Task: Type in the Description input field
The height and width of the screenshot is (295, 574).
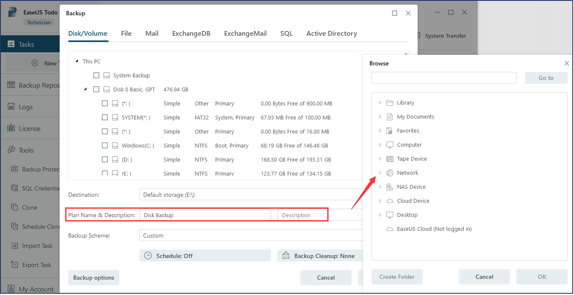Action: click(x=302, y=215)
